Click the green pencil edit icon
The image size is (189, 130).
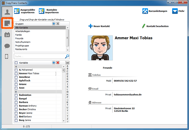143,26
